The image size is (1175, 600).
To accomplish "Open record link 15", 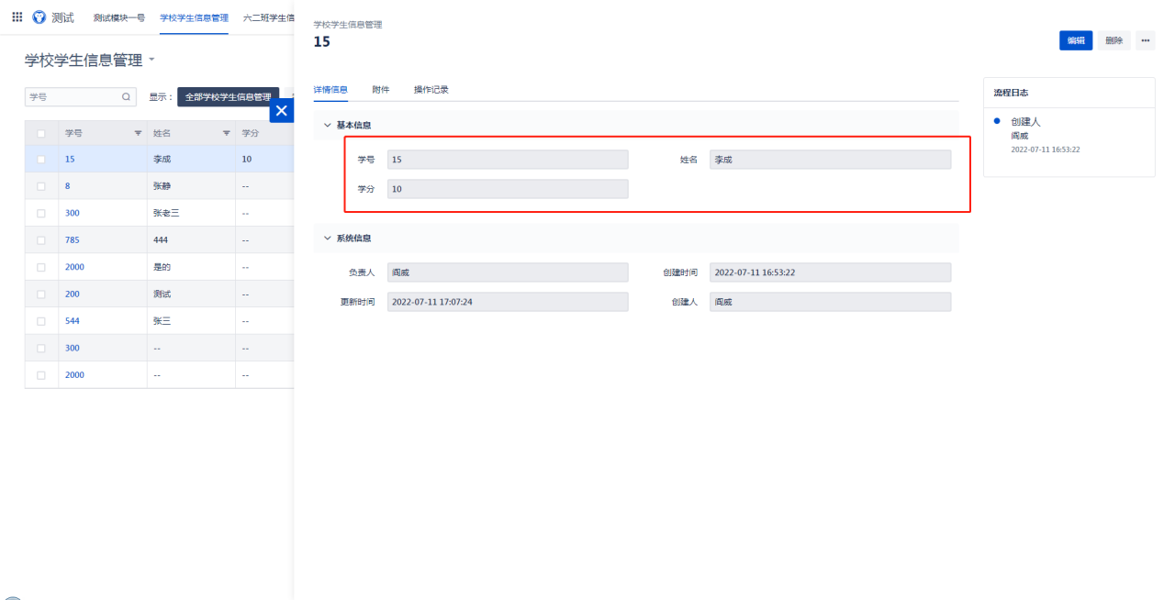I will [x=70, y=160].
